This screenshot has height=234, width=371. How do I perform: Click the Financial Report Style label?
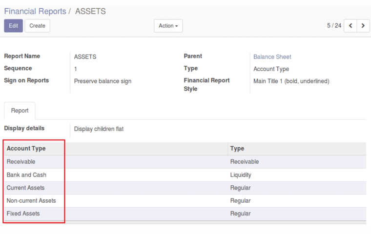click(x=206, y=85)
